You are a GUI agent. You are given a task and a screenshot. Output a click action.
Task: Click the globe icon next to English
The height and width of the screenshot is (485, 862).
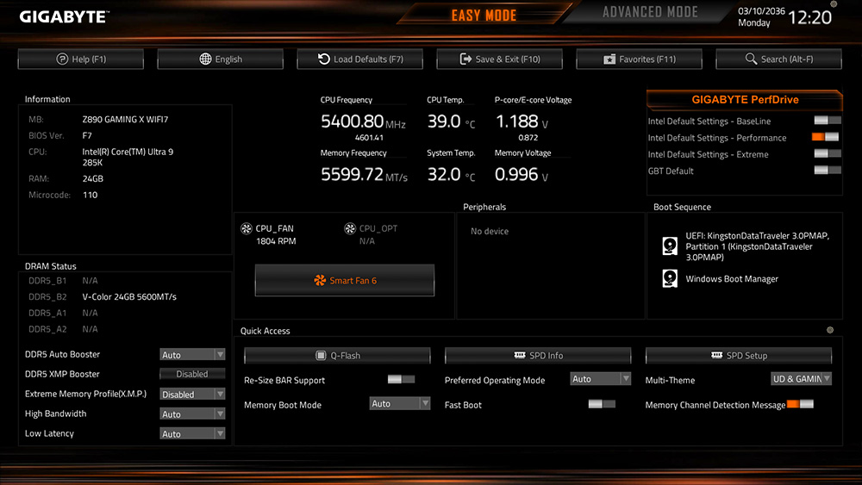pyautogui.click(x=205, y=59)
